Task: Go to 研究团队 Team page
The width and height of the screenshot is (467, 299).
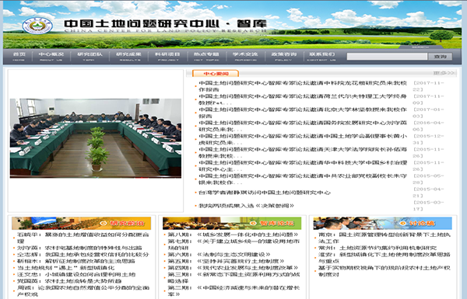Action: click(90, 57)
